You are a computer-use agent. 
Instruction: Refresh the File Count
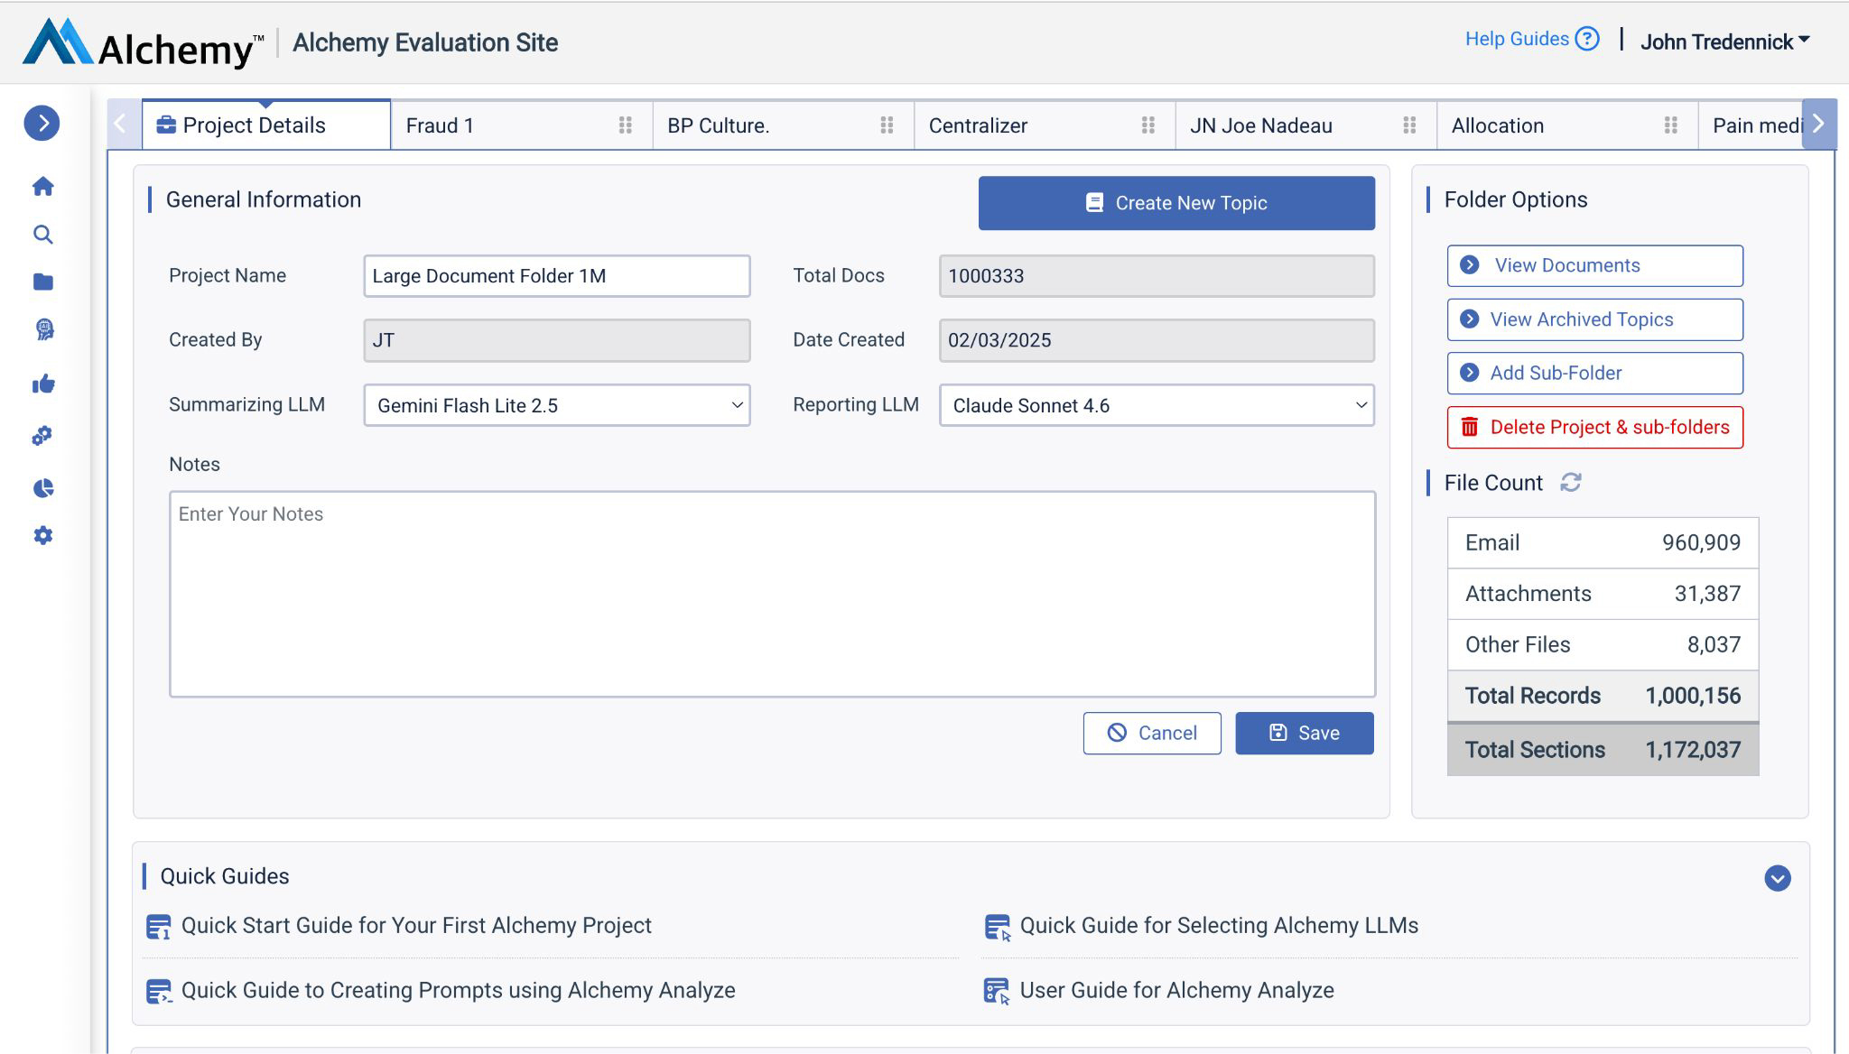tap(1571, 483)
